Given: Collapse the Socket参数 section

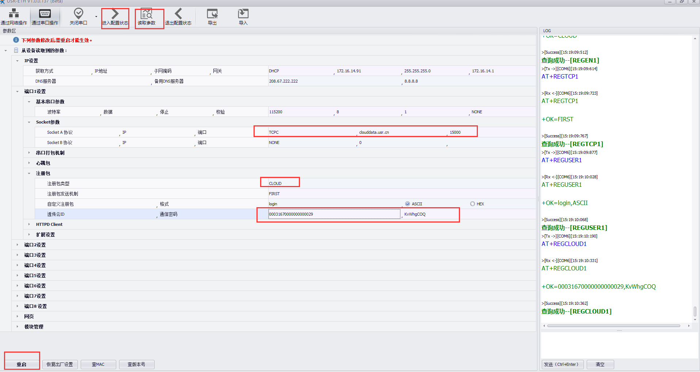Looking at the screenshot, I should pyautogui.click(x=29, y=122).
